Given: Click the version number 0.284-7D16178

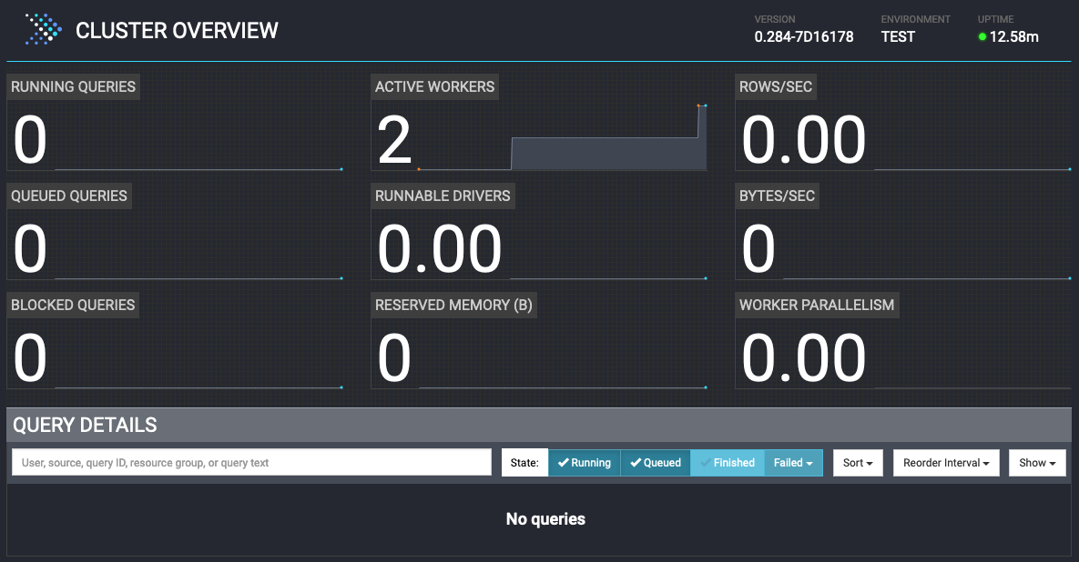Looking at the screenshot, I should click(x=802, y=37).
